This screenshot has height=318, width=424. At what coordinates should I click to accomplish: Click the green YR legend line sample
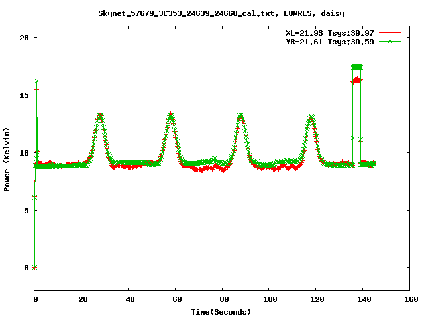(390, 41)
